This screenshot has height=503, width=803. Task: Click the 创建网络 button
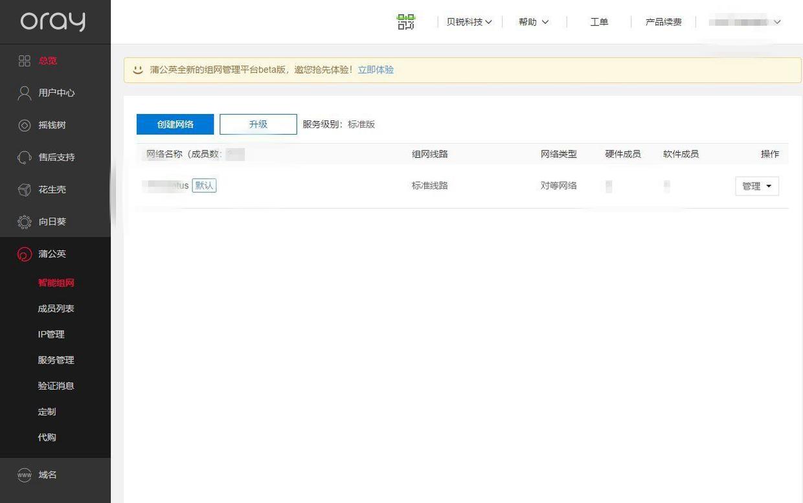(x=175, y=124)
